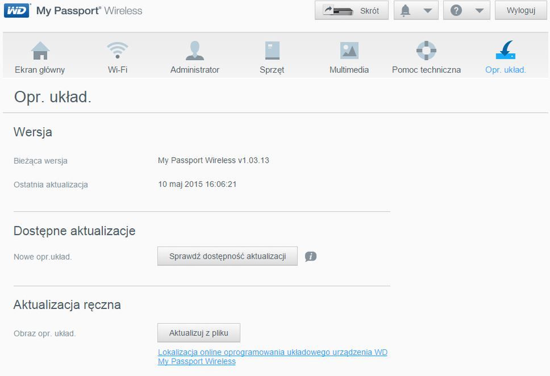Click the Dostępne aktualizacje heading
The height and width of the screenshot is (376, 550).
(x=74, y=231)
